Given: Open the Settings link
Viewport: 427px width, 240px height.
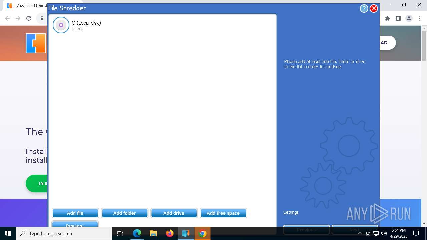Looking at the screenshot, I should (291, 212).
